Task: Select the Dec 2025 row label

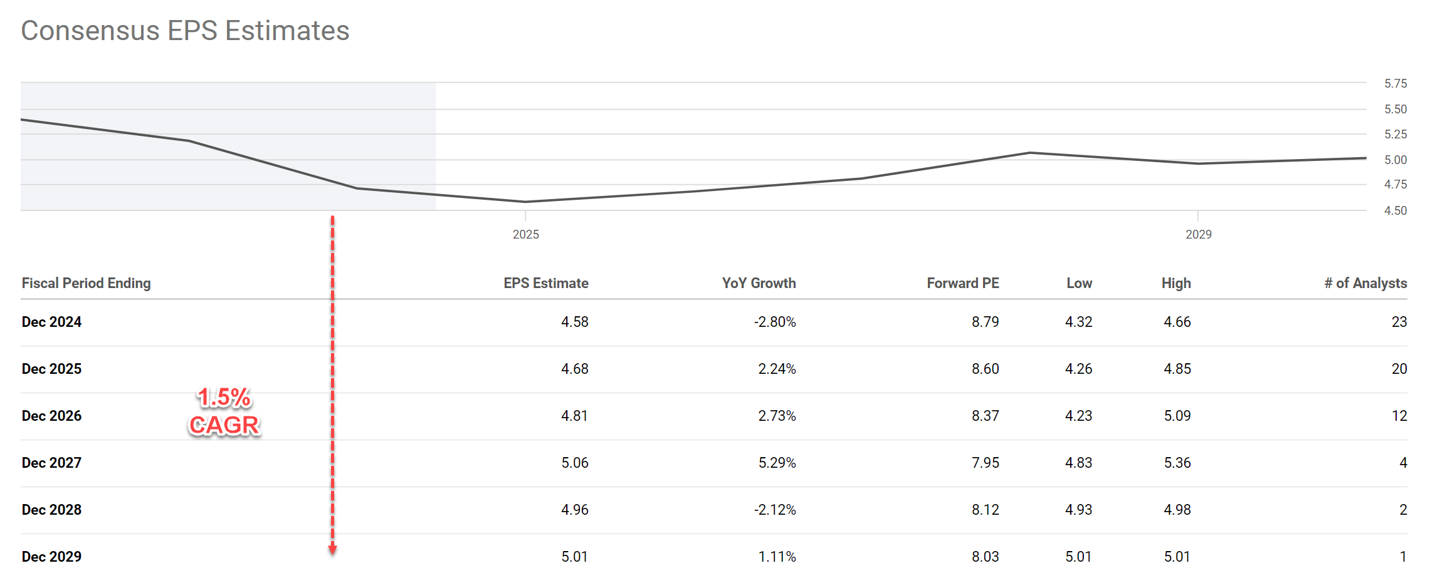Action: pyautogui.click(x=51, y=369)
